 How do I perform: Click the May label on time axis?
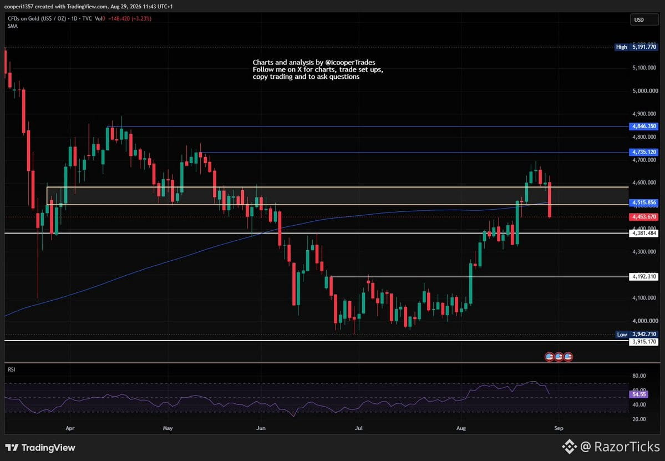click(168, 428)
